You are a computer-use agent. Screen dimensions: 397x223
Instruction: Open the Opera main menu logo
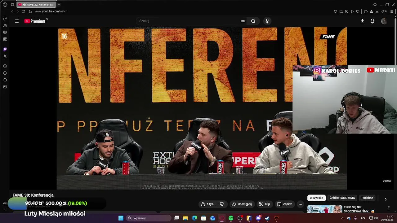click(5, 5)
